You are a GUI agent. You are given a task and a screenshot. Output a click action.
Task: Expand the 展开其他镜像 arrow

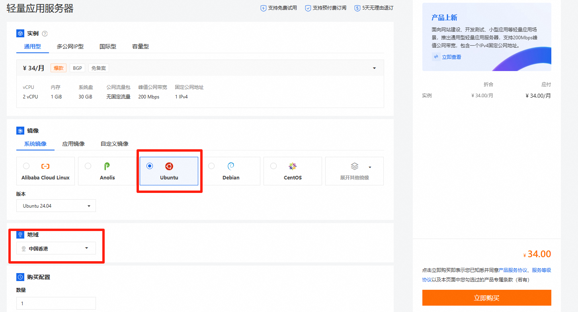coord(370,167)
